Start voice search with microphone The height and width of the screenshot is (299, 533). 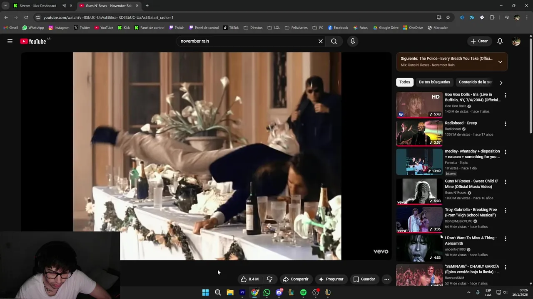[x=353, y=41]
